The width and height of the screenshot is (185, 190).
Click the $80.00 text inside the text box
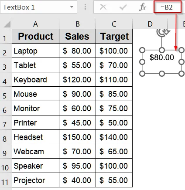click(x=162, y=57)
